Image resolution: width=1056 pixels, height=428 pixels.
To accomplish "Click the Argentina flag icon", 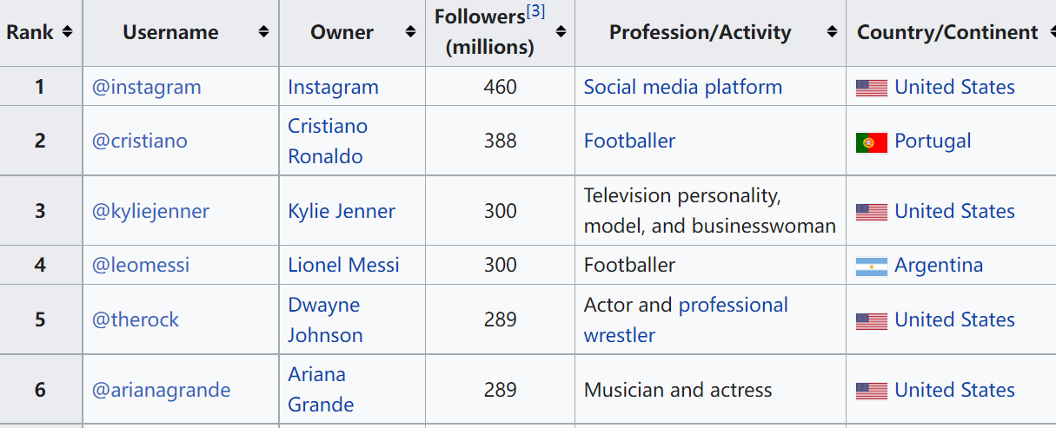I will click(872, 267).
